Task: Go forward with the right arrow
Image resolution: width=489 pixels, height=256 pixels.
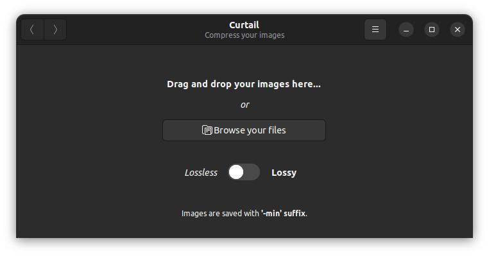Action: point(55,30)
